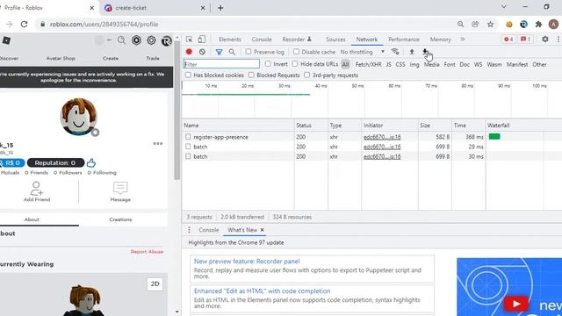Click the Message button
The height and width of the screenshot is (316, 562).
(x=120, y=191)
